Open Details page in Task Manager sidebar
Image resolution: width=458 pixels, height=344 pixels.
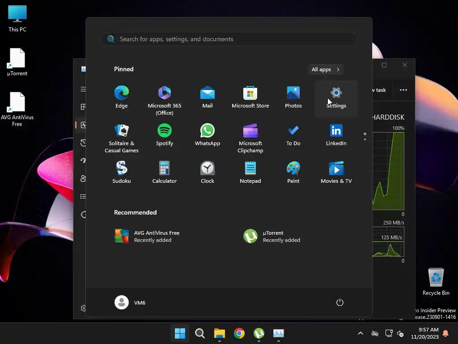(x=83, y=196)
